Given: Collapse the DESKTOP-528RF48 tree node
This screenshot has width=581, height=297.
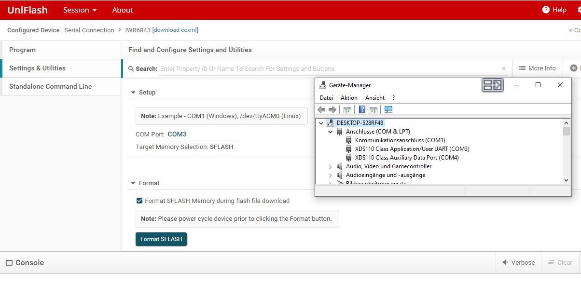Looking at the screenshot, I should pos(321,123).
